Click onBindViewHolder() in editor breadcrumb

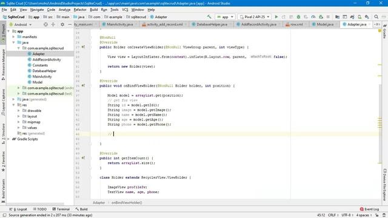pos(127,203)
